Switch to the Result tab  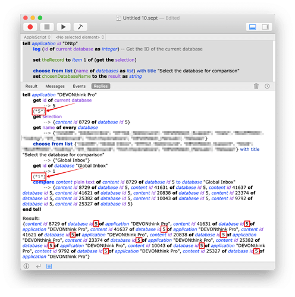[x=32, y=86]
